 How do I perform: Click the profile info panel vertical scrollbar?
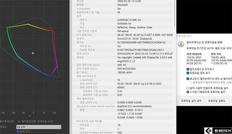175,13
